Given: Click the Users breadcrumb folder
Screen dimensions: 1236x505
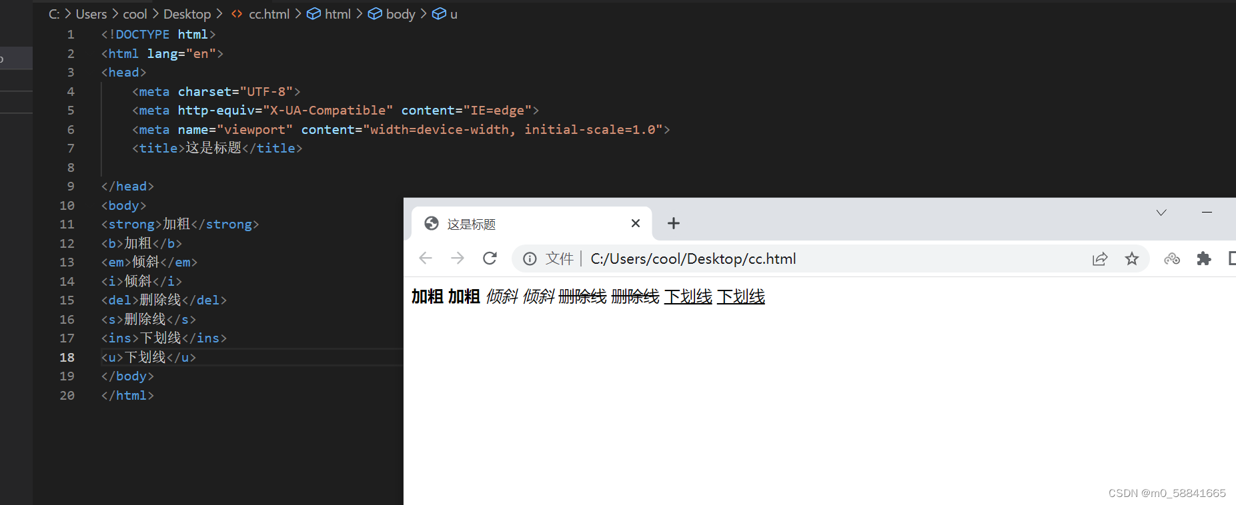Looking at the screenshot, I should (x=91, y=14).
